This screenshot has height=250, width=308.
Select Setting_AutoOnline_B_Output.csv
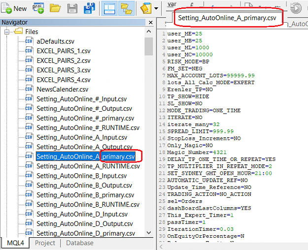tap(84, 186)
